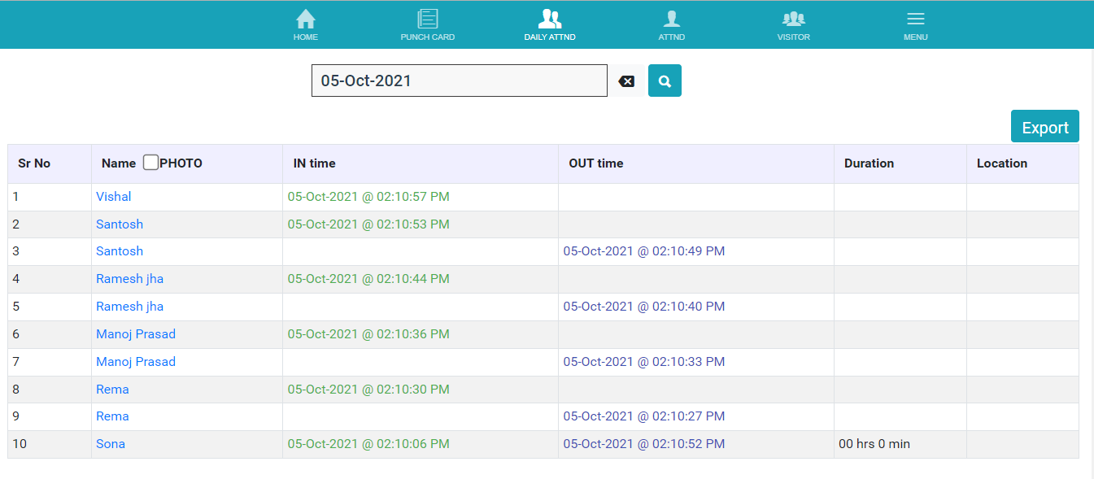Open Sona's employee link
Image resolution: width=1094 pixels, height=479 pixels.
pos(111,444)
